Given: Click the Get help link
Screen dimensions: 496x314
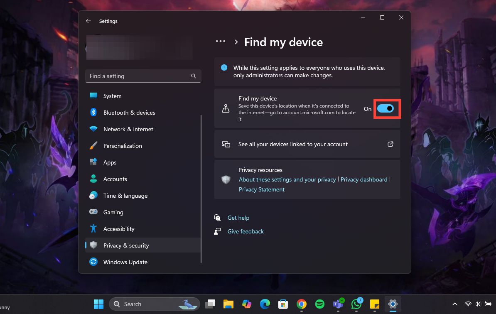Looking at the screenshot, I should click(238, 218).
